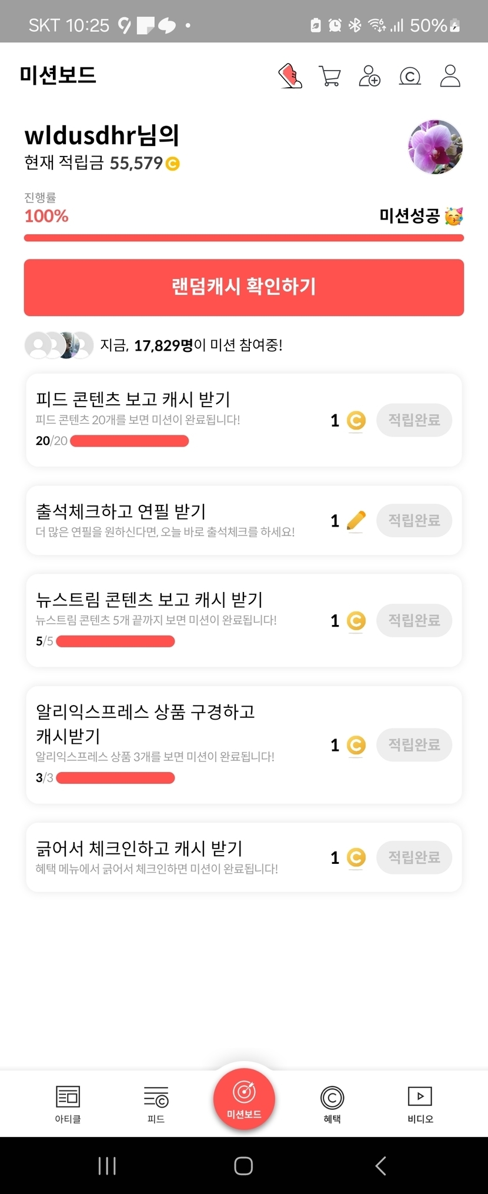Tap the orchid profile picture
The width and height of the screenshot is (488, 1194).
tap(435, 147)
